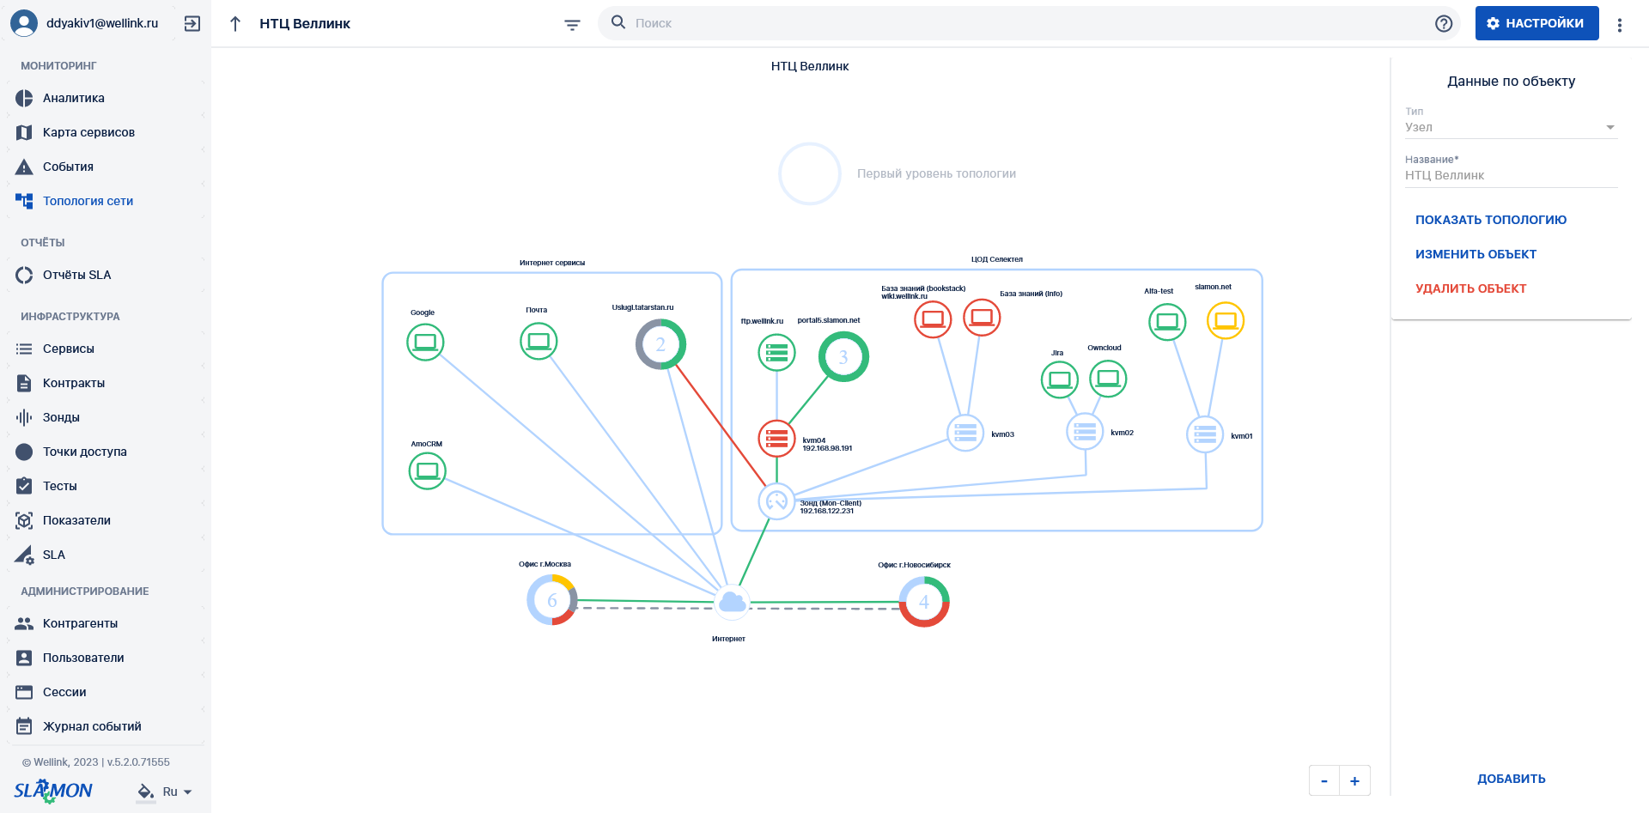
Task: Open the filter list icon
Action: coord(572,25)
